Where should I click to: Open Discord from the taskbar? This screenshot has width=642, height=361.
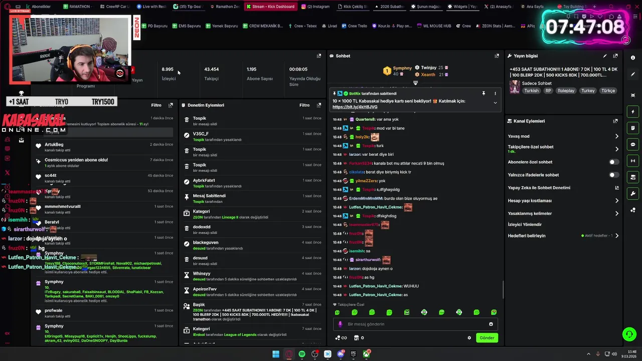(341, 354)
